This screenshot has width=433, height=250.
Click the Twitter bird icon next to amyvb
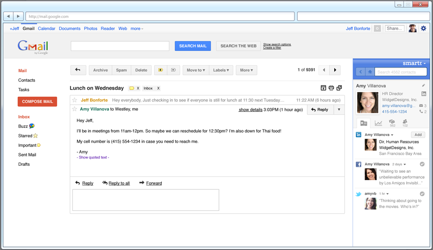pyautogui.click(x=358, y=194)
